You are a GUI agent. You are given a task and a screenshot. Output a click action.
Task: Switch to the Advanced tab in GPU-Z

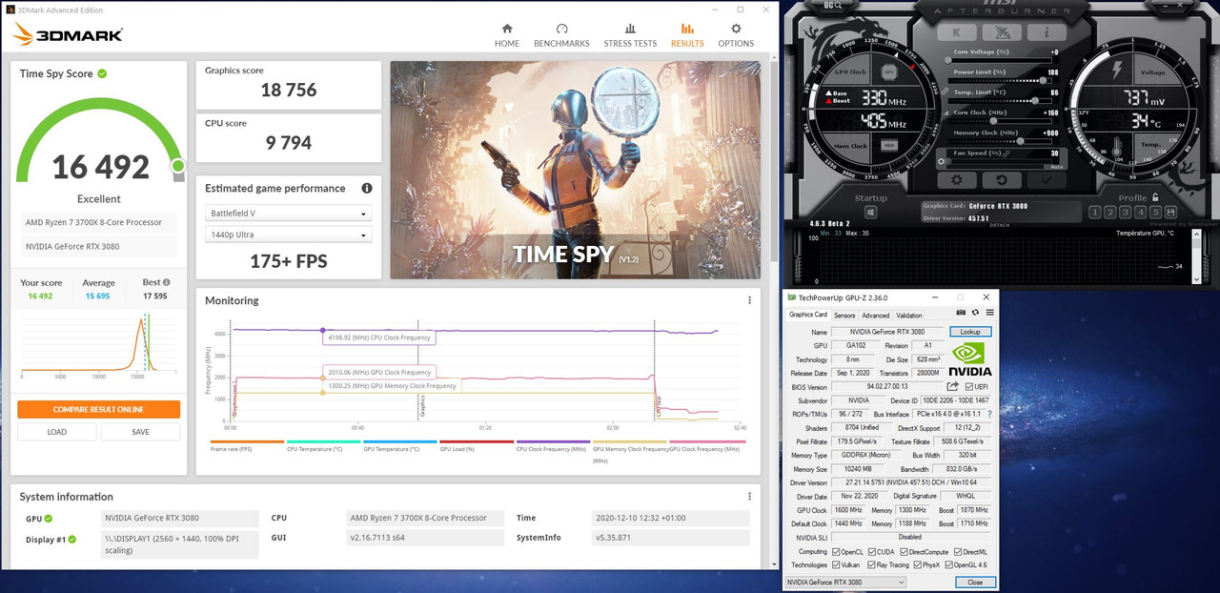(x=875, y=316)
